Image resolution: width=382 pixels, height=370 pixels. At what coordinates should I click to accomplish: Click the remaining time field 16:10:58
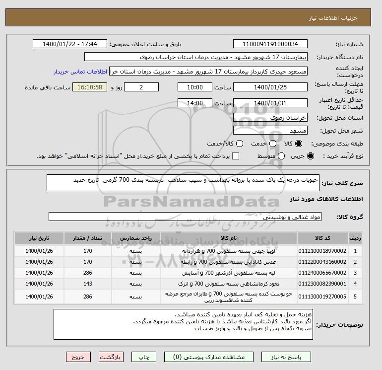point(90,87)
